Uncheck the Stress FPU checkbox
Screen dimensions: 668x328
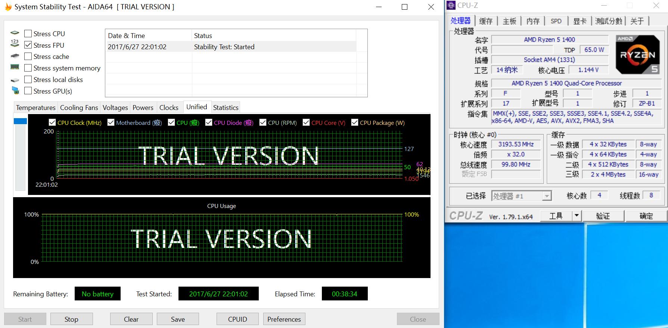[x=28, y=45]
